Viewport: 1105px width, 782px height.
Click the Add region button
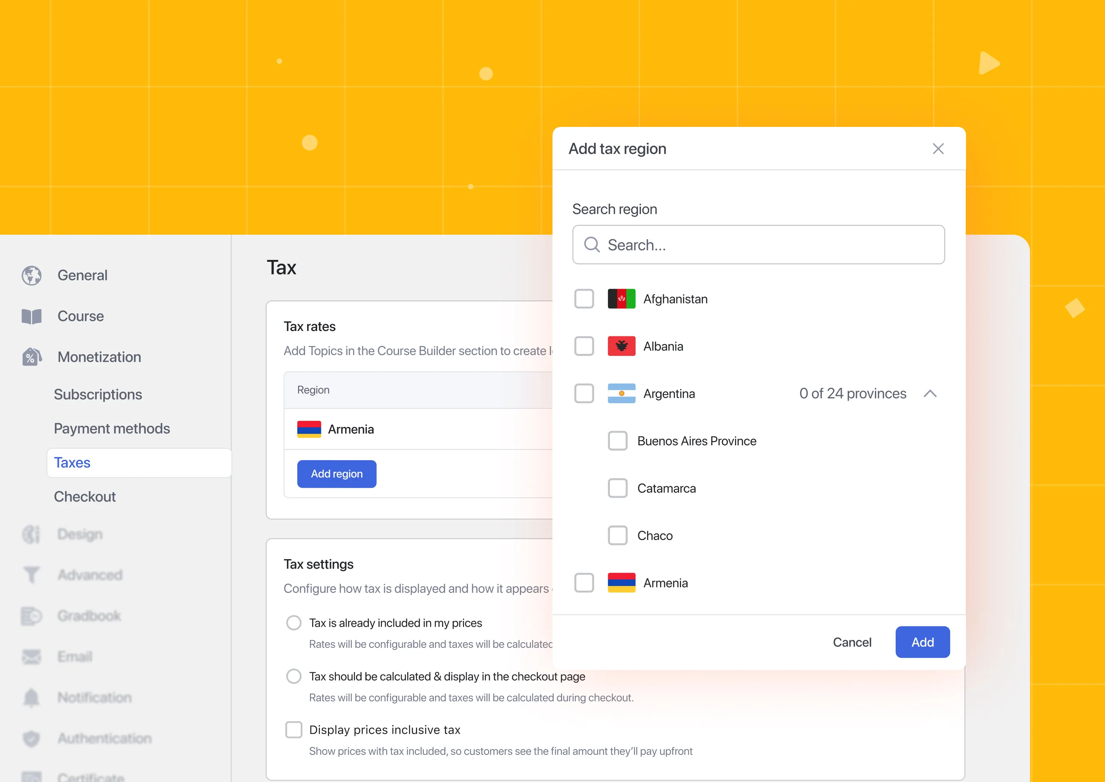[x=336, y=473]
